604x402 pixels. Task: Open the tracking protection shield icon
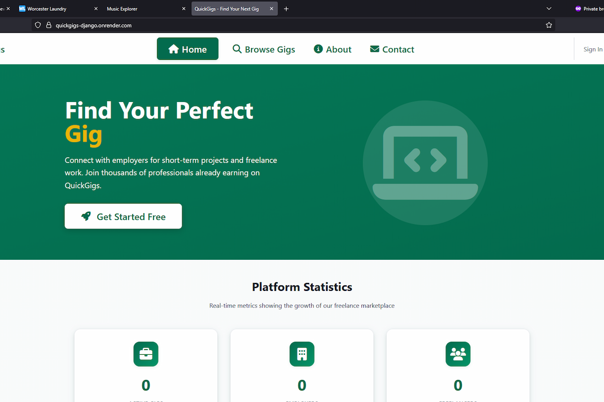(38, 25)
